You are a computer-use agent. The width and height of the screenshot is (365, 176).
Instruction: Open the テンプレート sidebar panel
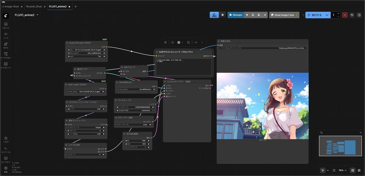coord(6,65)
